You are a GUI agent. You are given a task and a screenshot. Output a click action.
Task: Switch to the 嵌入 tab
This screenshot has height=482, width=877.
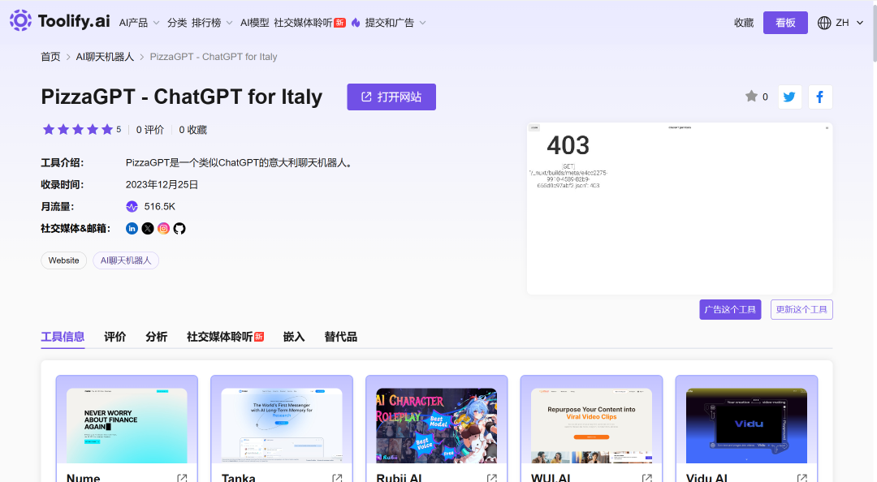click(x=294, y=337)
